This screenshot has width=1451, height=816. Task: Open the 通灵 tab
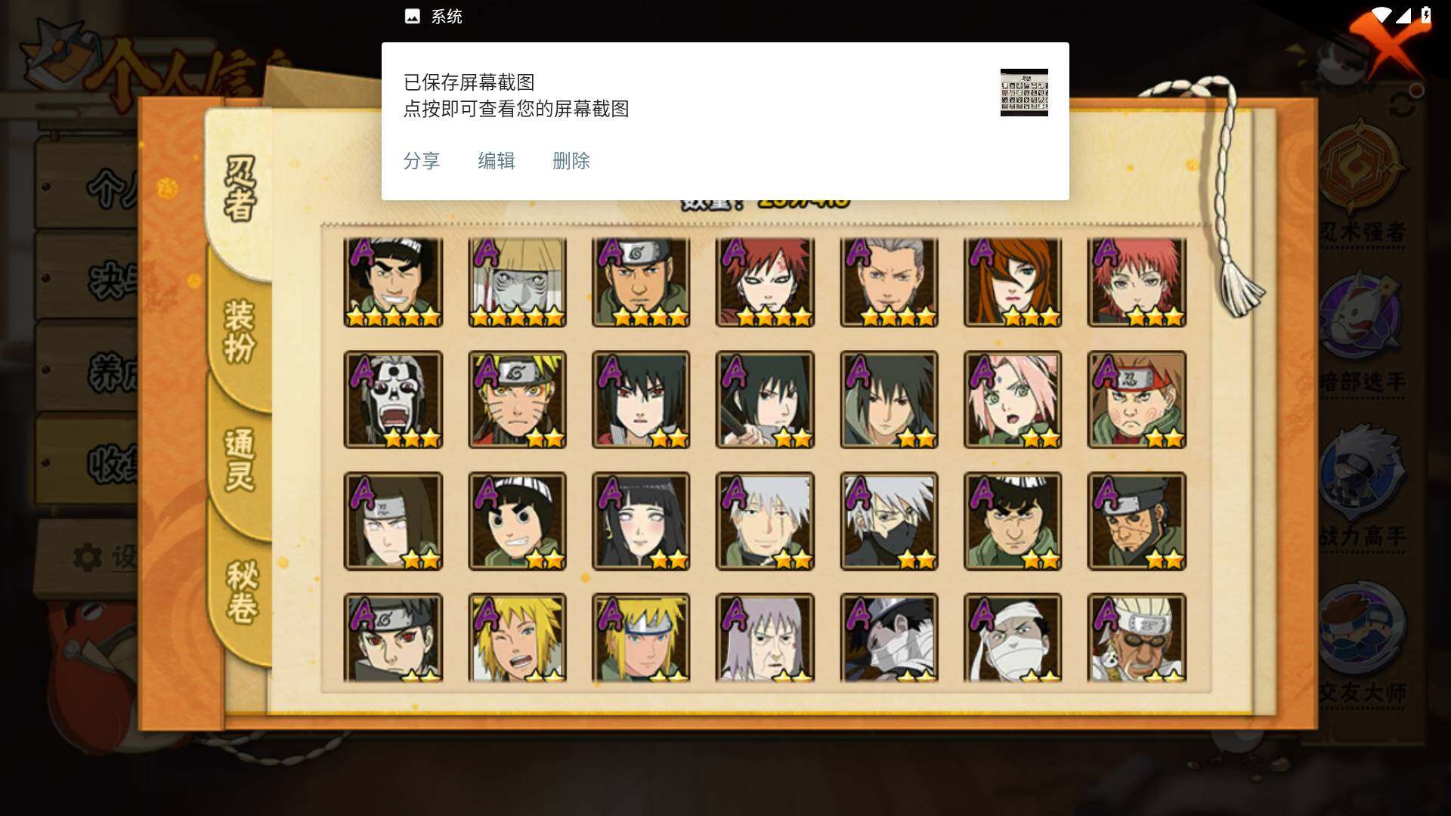click(x=240, y=459)
